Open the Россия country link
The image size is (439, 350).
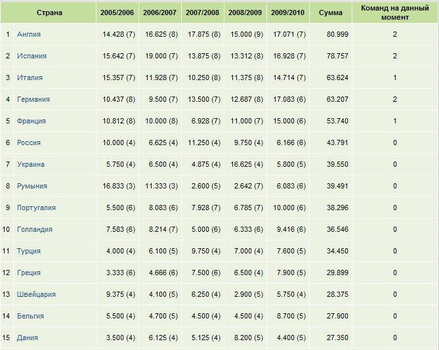coord(29,142)
